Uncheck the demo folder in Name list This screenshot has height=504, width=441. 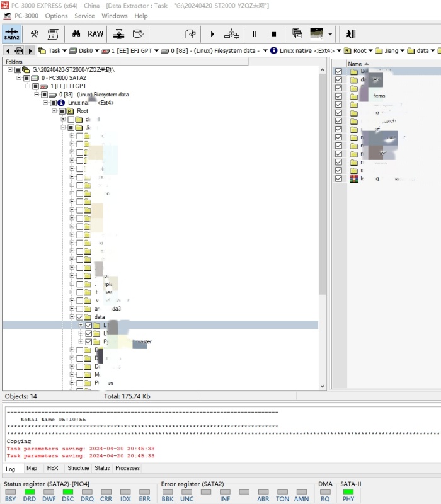[338, 96]
